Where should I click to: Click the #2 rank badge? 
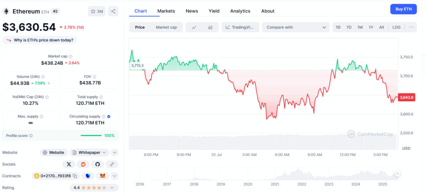pyautogui.click(x=55, y=11)
